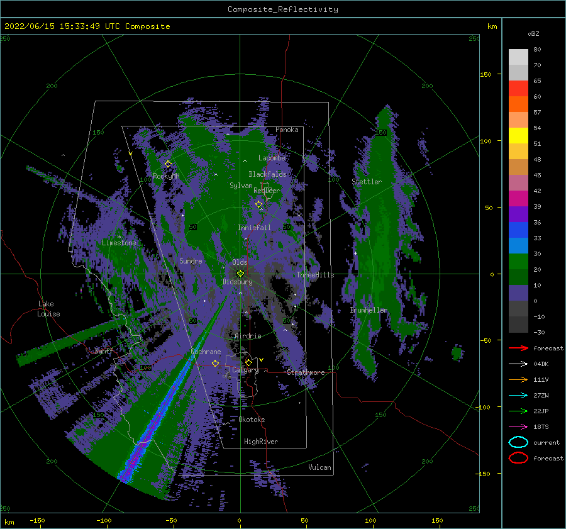Click the Blackfalds town label
Viewport: 566px width, 529px height.
point(267,174)
